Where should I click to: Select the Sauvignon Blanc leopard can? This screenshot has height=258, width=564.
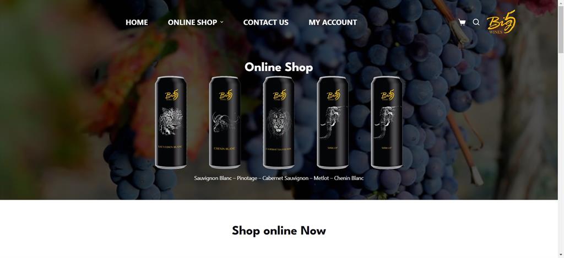coord(171,122)
